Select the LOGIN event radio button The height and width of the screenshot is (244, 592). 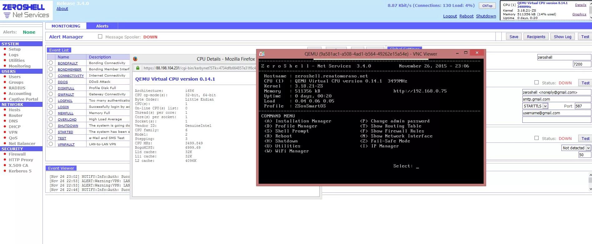coord(51,107)
